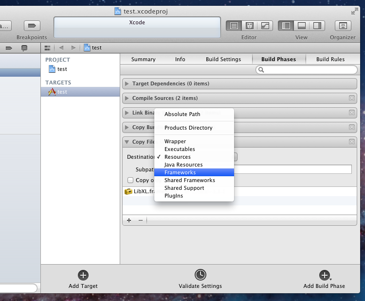Select the Version editor icon

[x=265, y=26]
